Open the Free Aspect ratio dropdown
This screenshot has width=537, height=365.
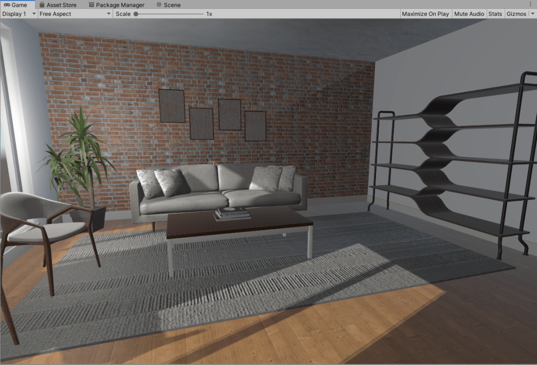(x=75, y=14)
